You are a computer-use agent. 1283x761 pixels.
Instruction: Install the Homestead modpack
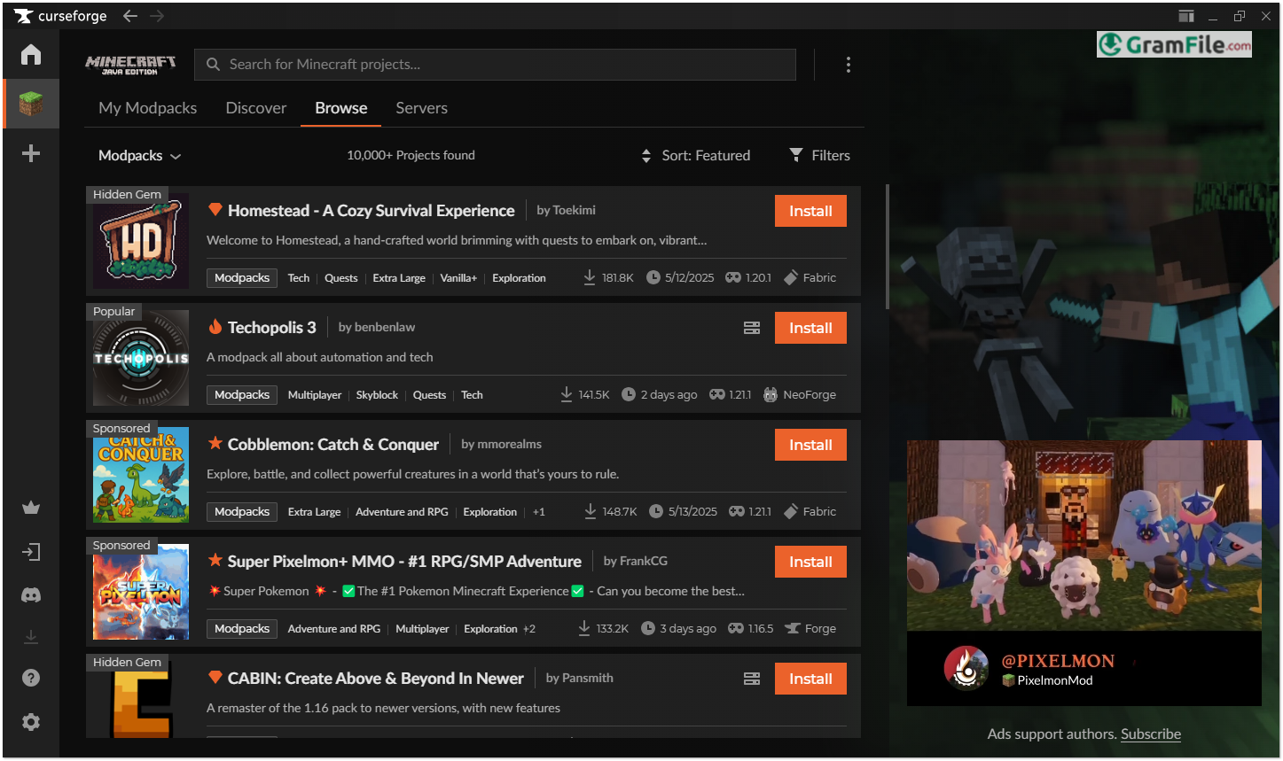point(810,211)
